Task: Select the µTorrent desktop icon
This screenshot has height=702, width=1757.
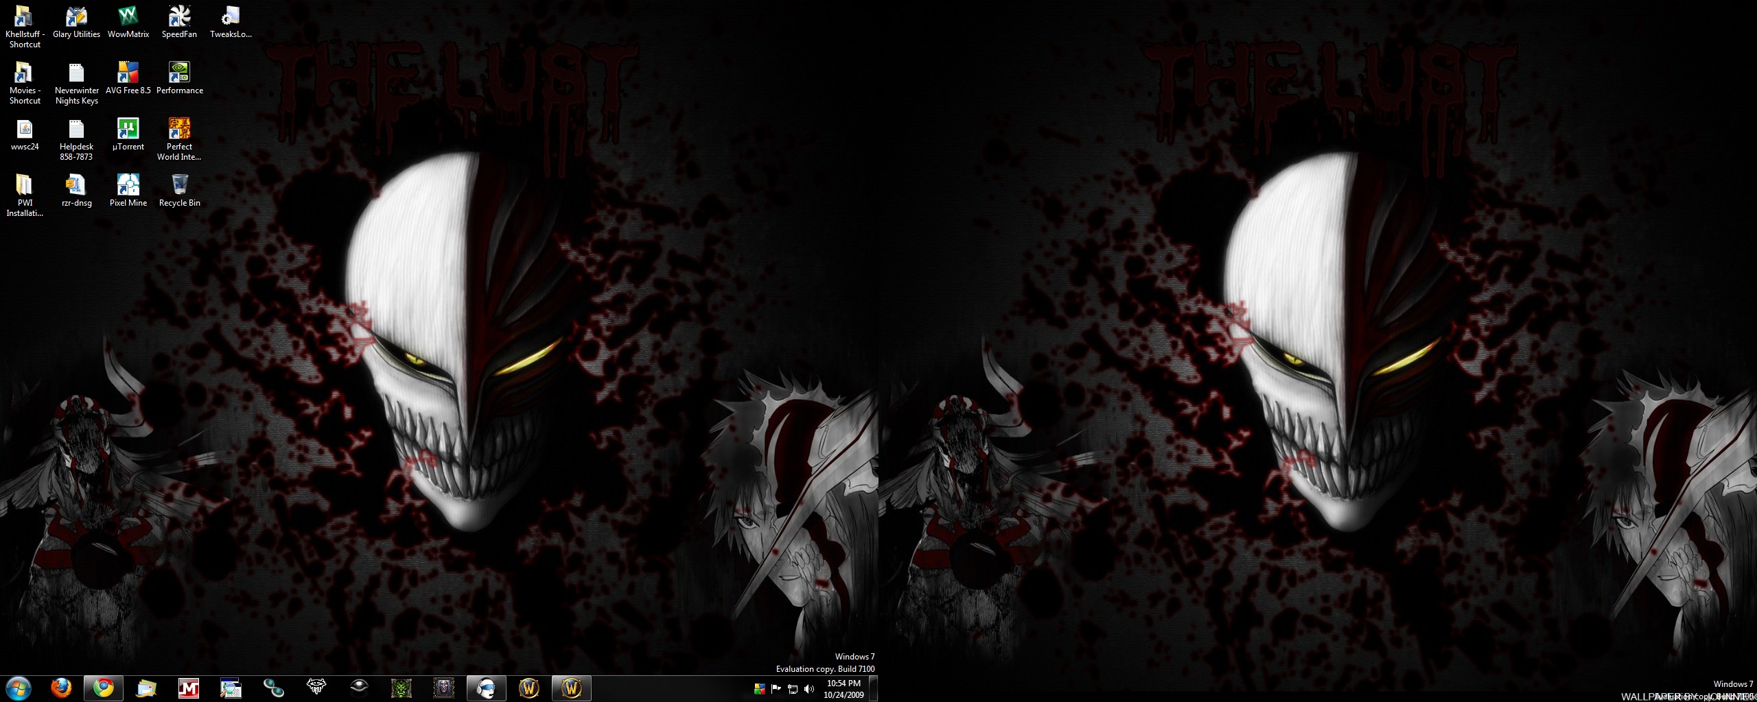Action: (x=128, y=135)
